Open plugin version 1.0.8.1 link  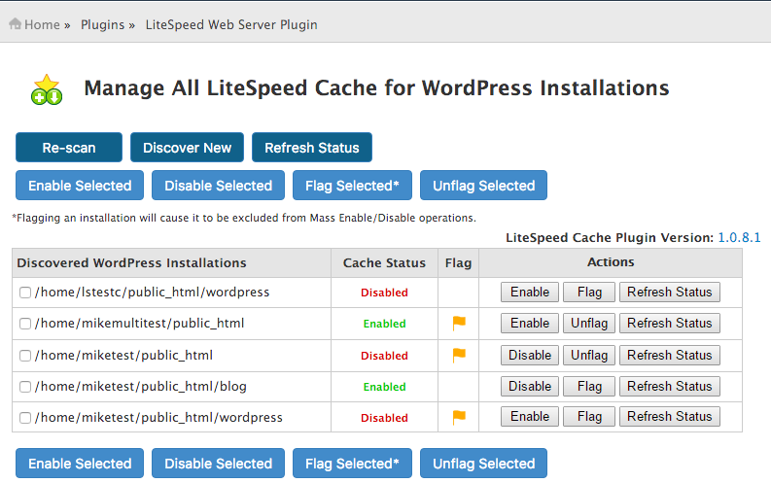(x=739, y=238)
